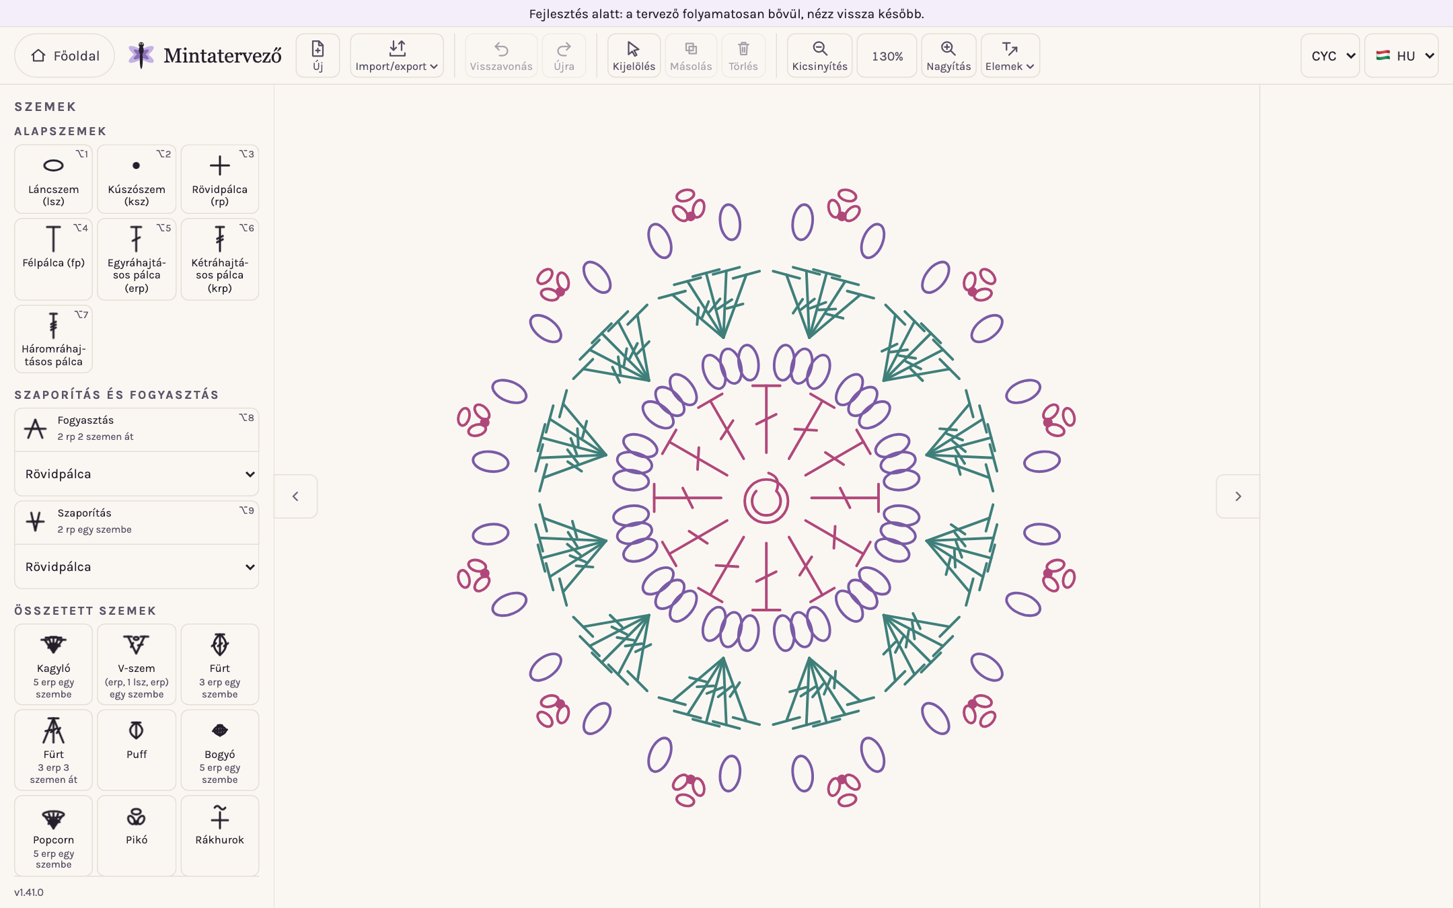
Task: Zoom out with Kicsinyítés
Action: [x=819, y=56]
